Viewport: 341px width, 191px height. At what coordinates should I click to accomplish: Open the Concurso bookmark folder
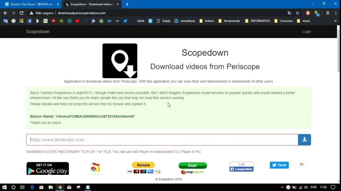[x=284, y=21]
